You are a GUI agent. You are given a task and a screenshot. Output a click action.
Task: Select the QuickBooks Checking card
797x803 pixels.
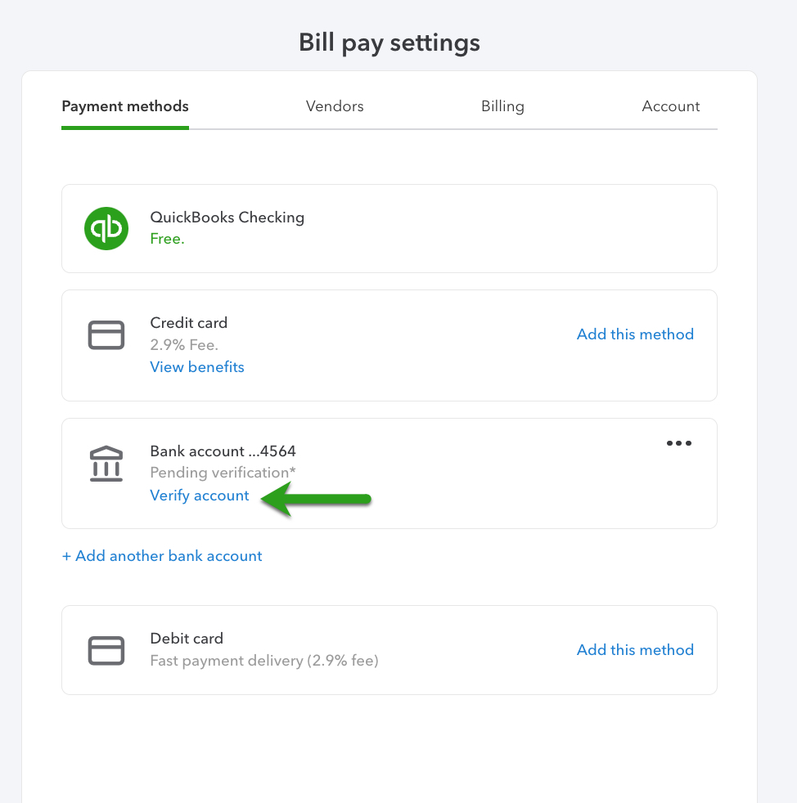[x=389, y=228]
